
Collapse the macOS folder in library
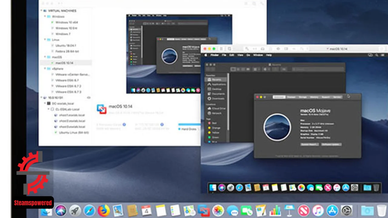(x=45, y=57)
